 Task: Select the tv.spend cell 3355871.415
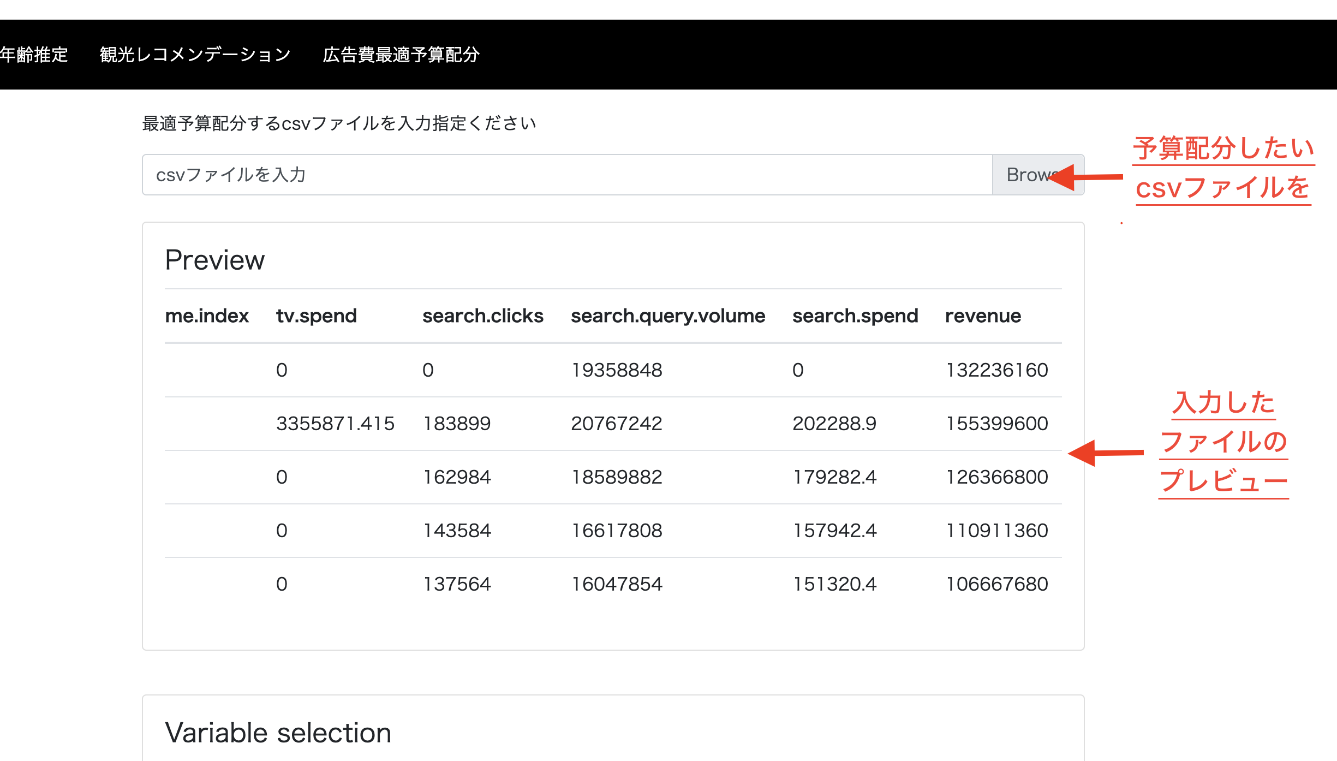(335, 424)
